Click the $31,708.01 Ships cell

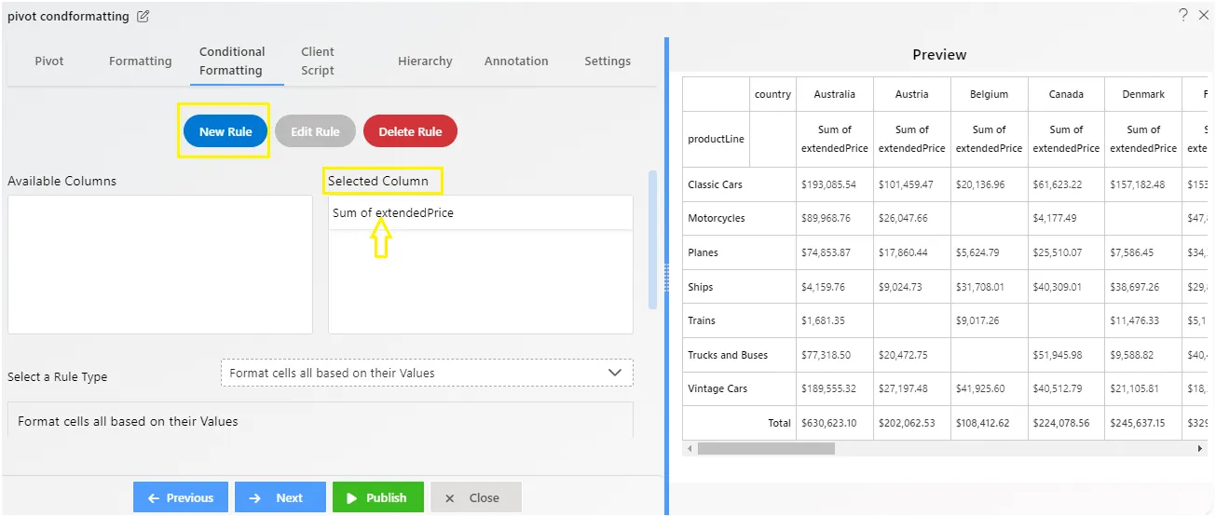[989, 287]
